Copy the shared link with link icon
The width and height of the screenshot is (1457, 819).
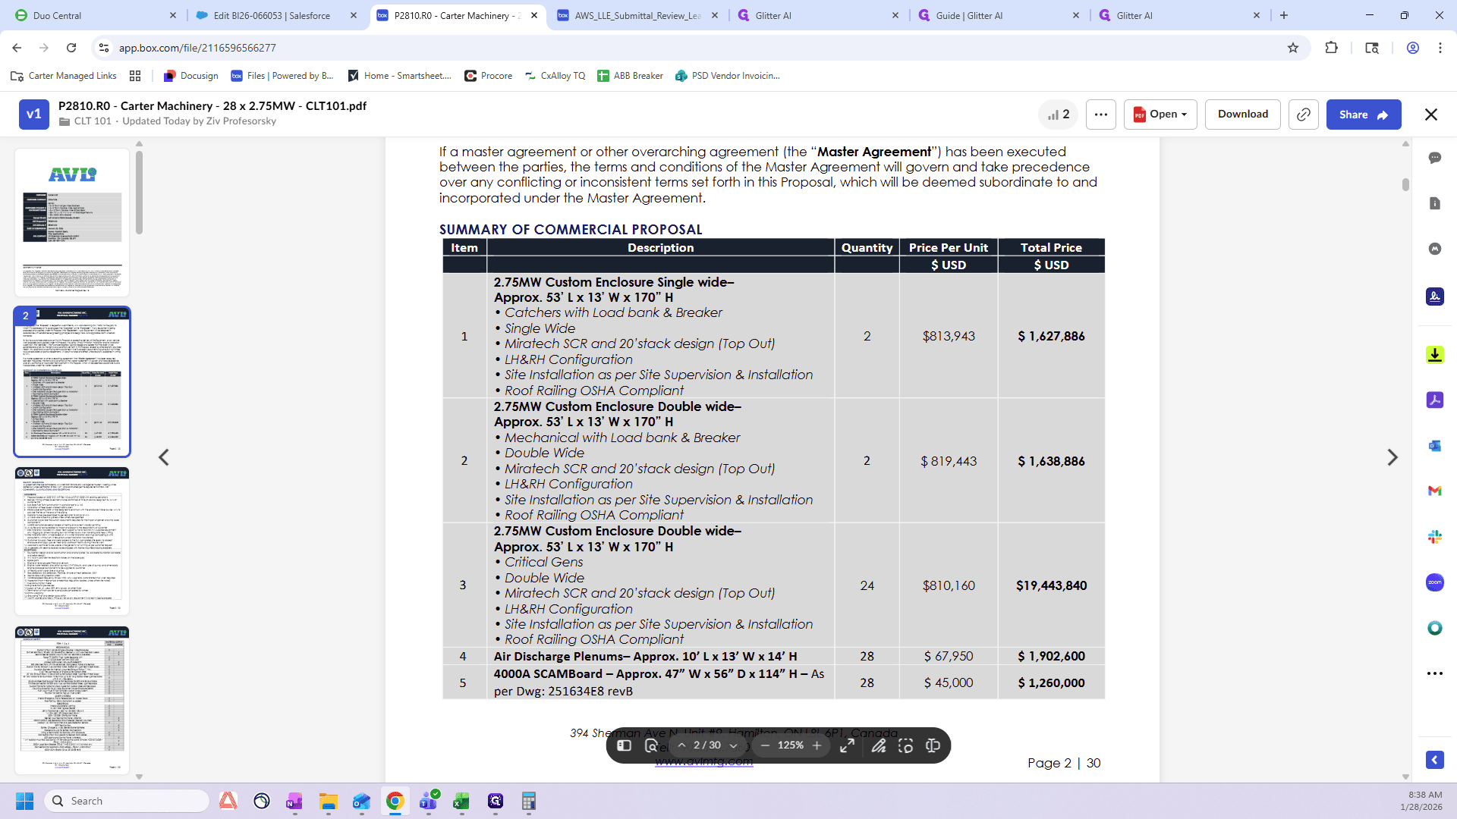pyautogui.click(x=1303, y=115)
